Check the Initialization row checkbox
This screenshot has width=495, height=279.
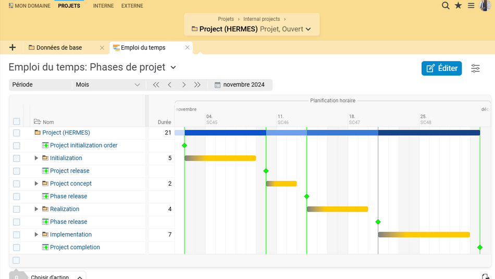point(17,159)
